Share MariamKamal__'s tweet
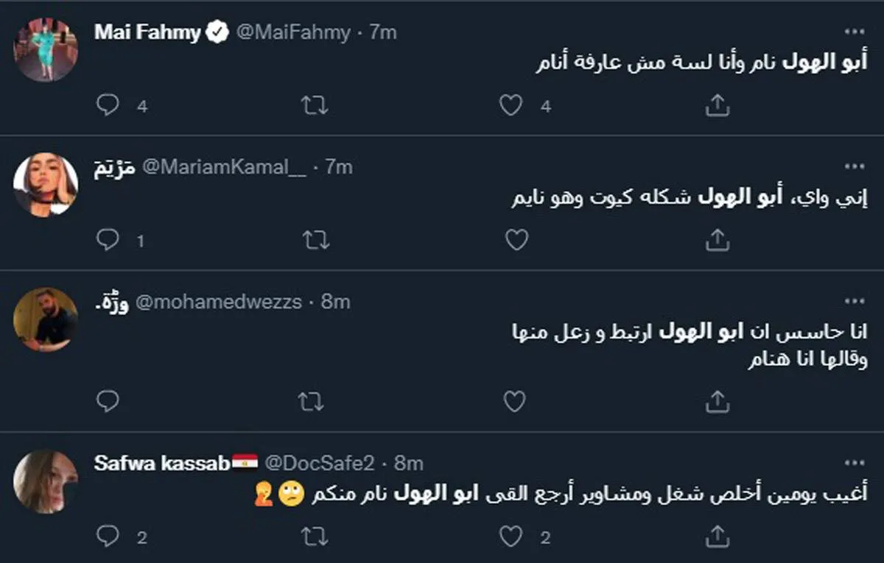The height and width of the screenshot is (563, 884). [717, 240]
